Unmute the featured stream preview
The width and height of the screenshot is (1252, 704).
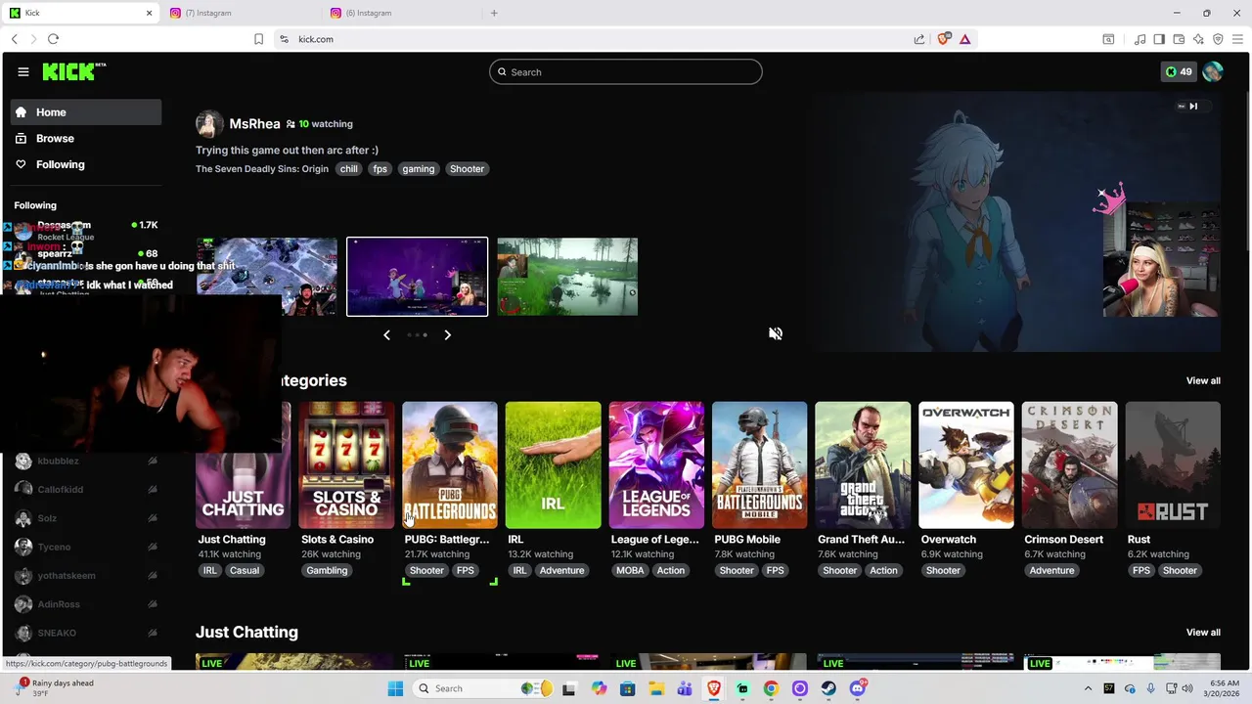776,334
